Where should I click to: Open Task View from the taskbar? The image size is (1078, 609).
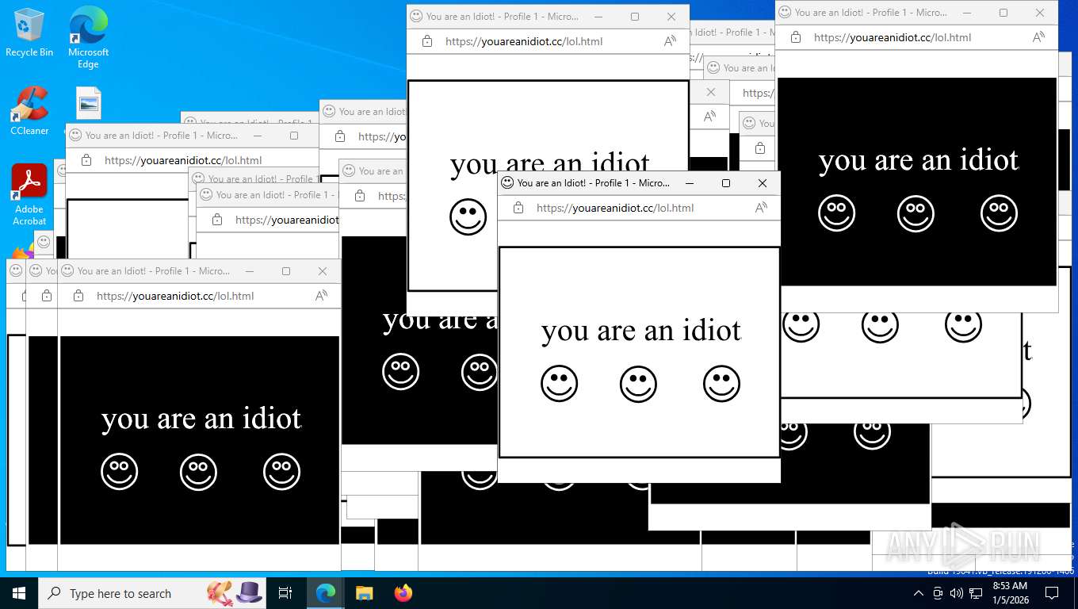285,593
